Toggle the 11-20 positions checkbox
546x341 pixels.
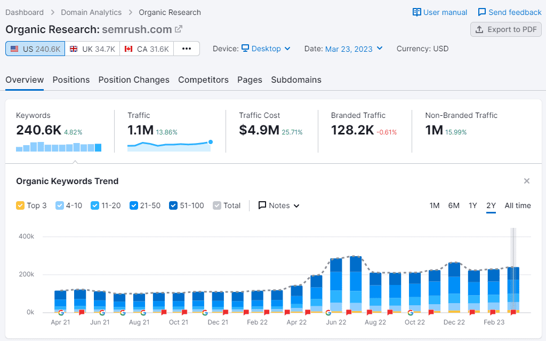[x=95, y=205]
